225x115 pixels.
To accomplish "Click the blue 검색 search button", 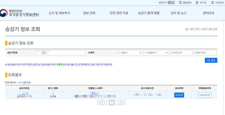I will tap(211, 60).
